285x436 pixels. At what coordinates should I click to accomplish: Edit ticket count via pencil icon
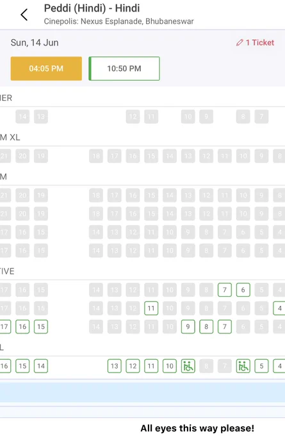pos(240,42)
